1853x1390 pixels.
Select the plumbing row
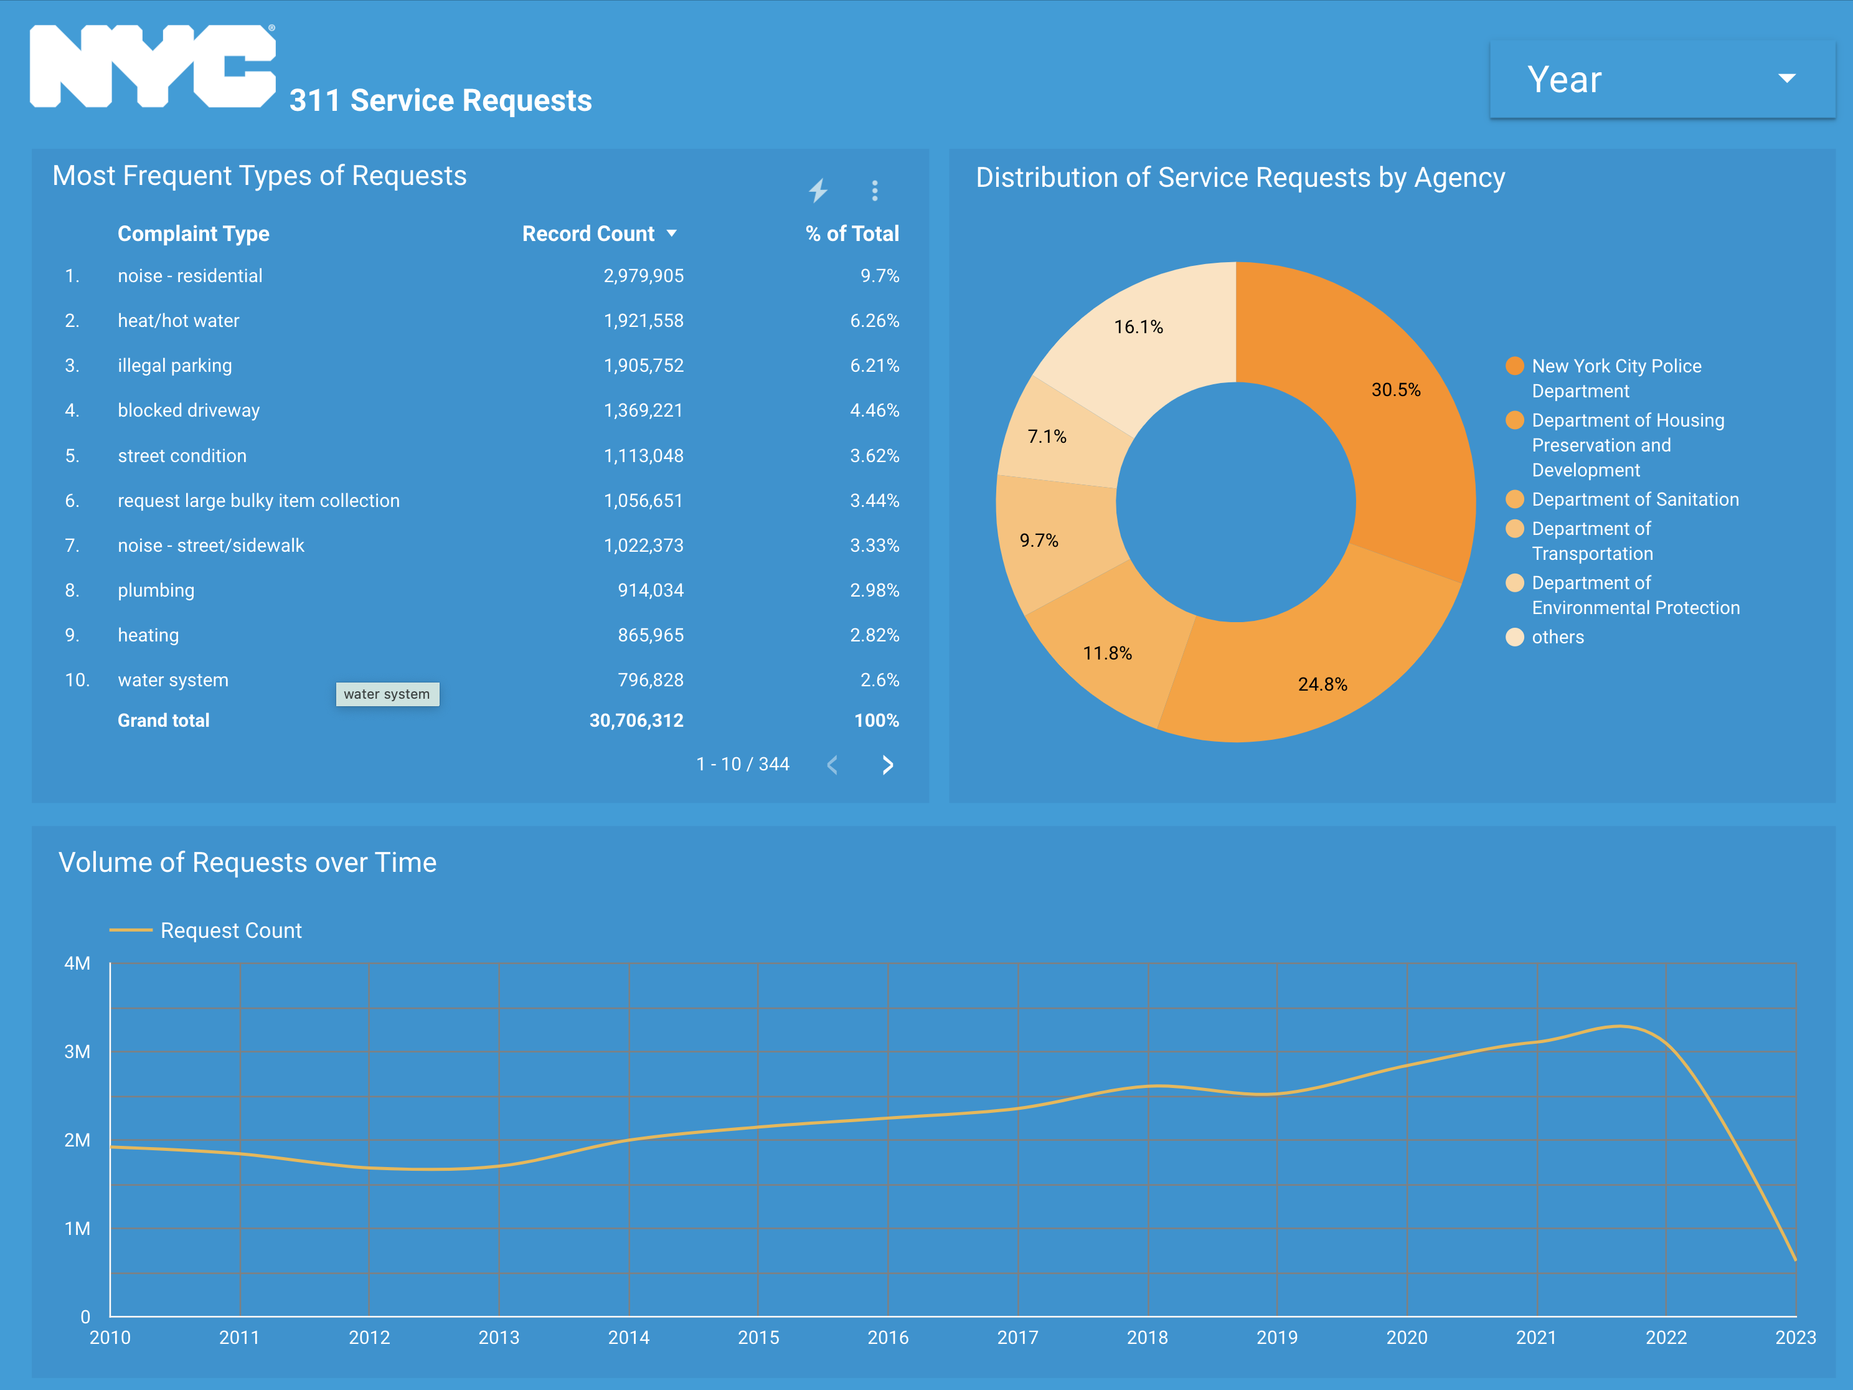coord(482,590)
